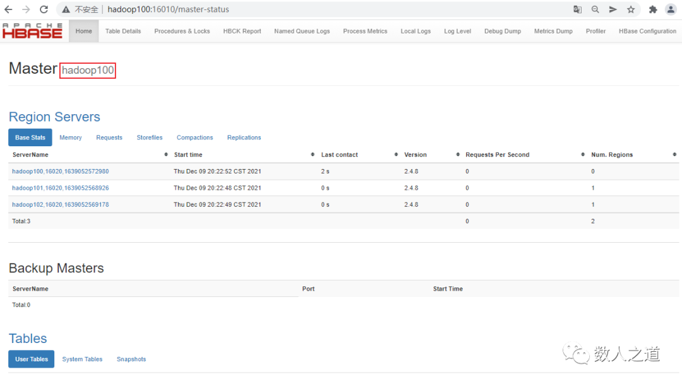682x384 pixels.
Task: Click the zoom magnifier icon in address bar
Action: point(595,9)
